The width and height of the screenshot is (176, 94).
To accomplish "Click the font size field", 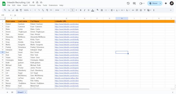I will coord(72,10).
